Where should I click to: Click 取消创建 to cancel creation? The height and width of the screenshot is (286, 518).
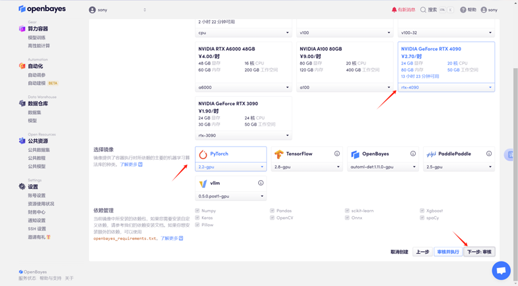click(399, 252)
